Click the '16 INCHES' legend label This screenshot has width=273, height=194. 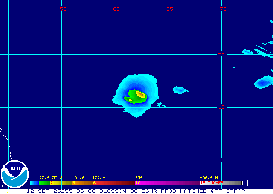tap(212, 183)
